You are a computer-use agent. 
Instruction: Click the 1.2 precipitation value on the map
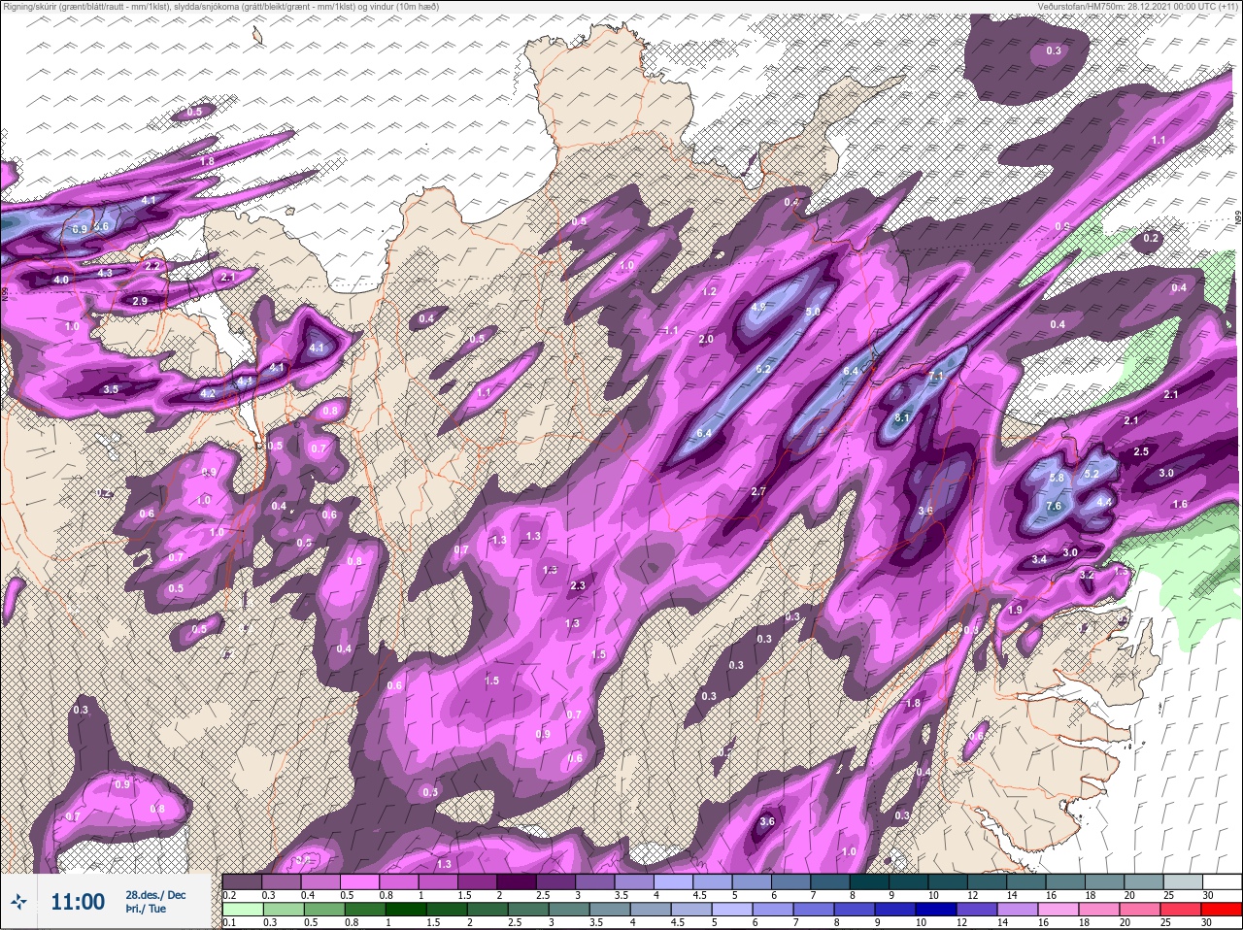click(x=709, y=291)
